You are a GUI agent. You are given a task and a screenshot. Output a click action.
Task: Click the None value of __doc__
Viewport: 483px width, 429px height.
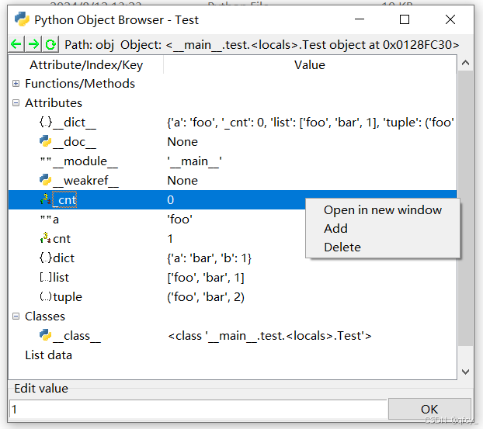pyautogui.click(x=182, y=142)
